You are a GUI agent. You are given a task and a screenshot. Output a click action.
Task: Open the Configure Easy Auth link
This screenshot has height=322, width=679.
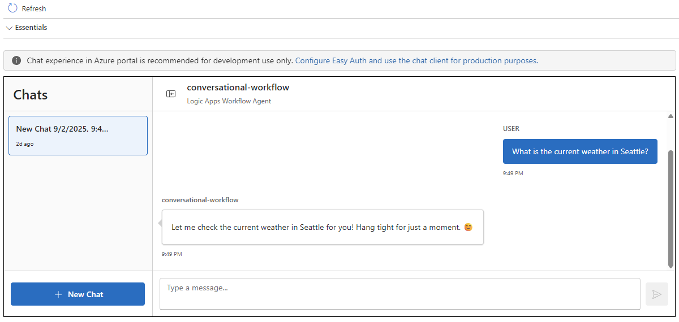[416, 60]
